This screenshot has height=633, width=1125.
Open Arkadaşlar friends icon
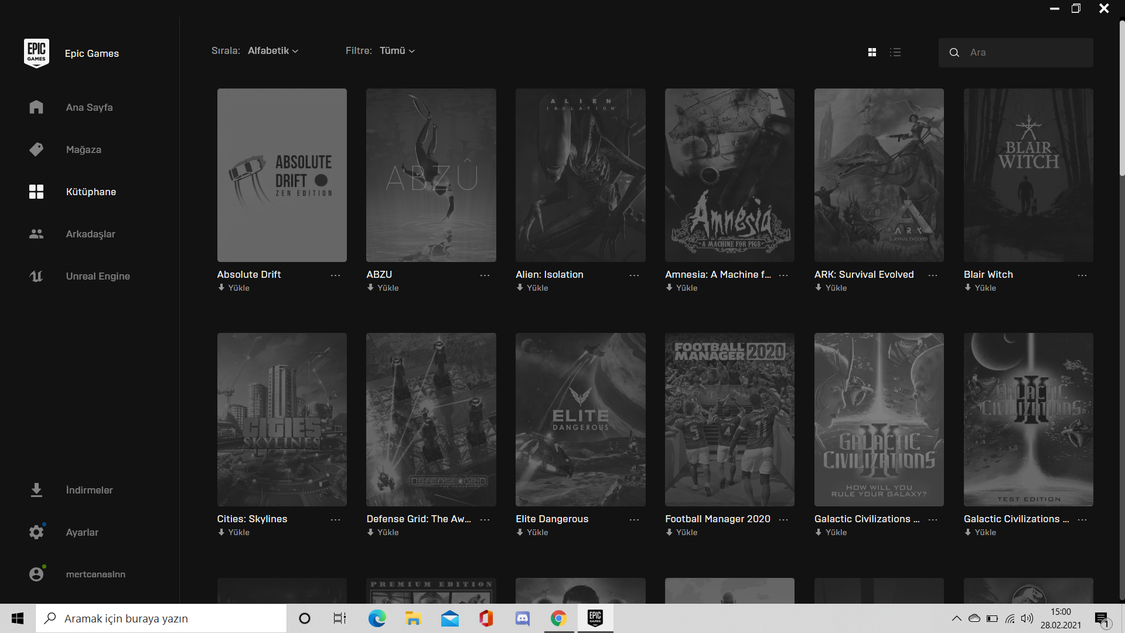[x=36, y=234]
